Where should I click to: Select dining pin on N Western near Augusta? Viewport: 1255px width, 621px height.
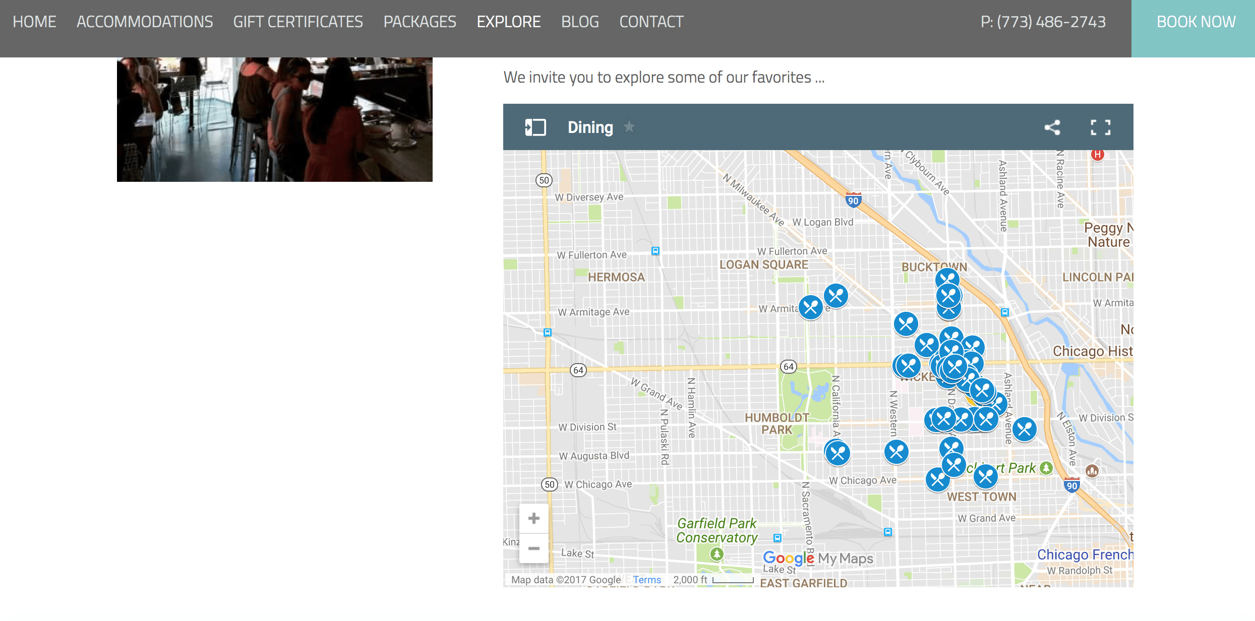897,452
